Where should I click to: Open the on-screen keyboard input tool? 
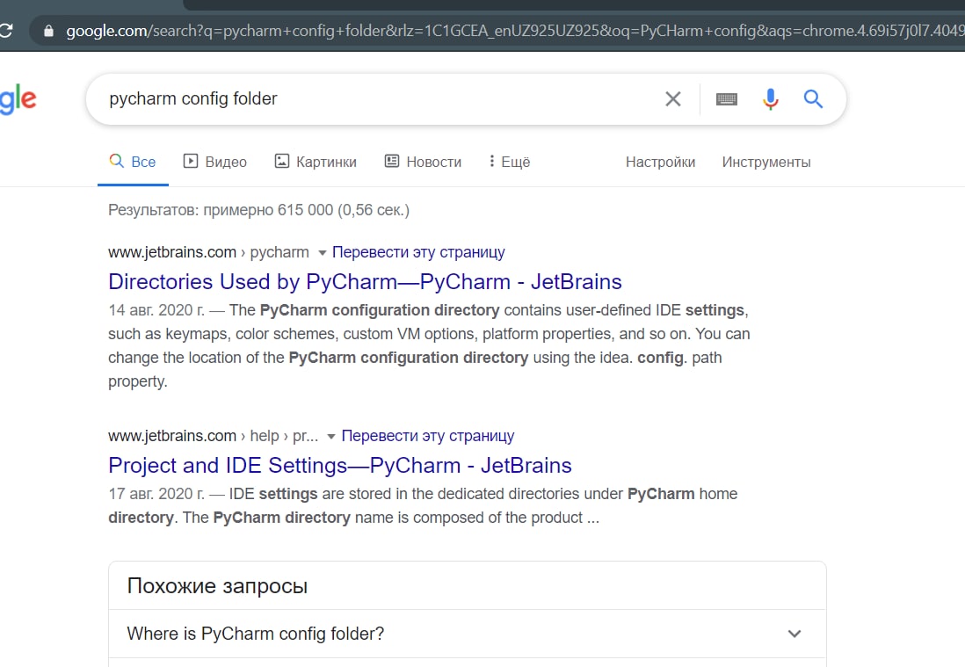[x=727, y=99]
